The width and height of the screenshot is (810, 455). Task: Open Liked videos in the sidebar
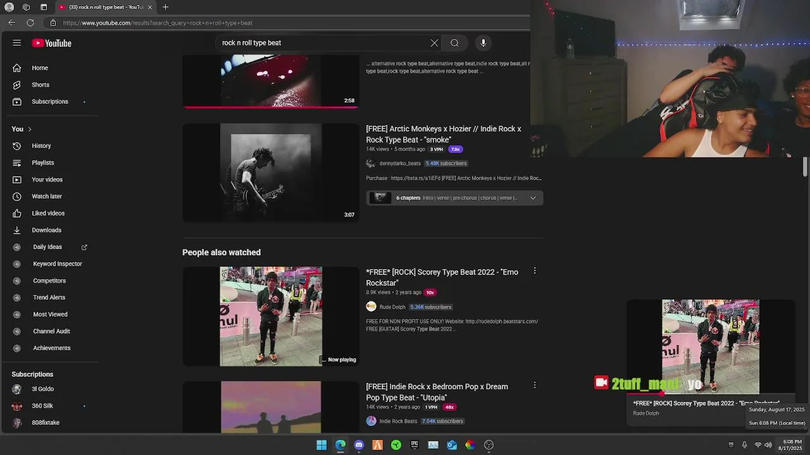click(49, 213)
